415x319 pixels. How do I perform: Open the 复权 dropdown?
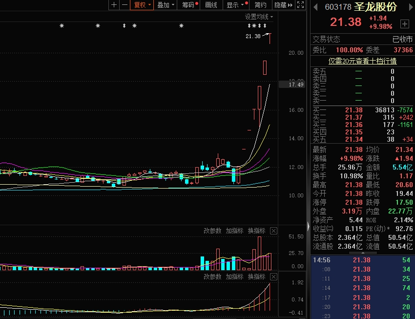(143, 5)
